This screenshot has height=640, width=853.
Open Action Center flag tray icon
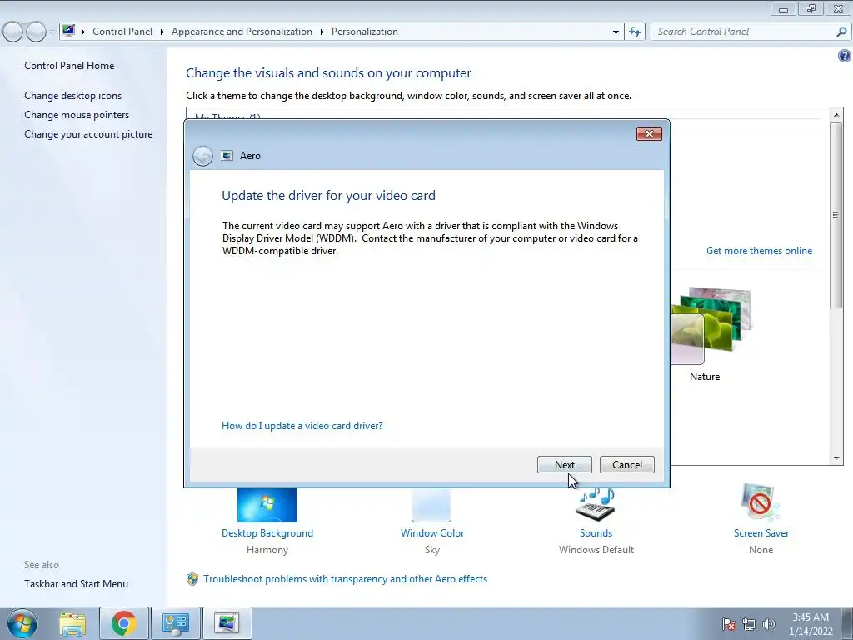click(x=729, y=624)
